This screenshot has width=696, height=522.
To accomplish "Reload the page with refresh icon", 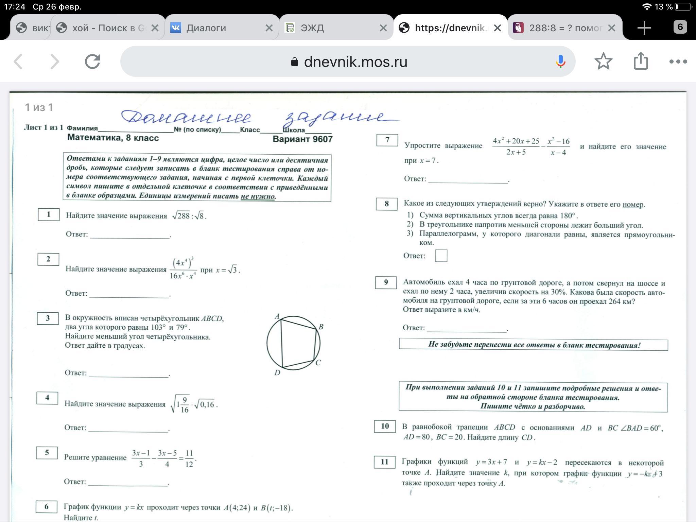I will click(92, 62).
